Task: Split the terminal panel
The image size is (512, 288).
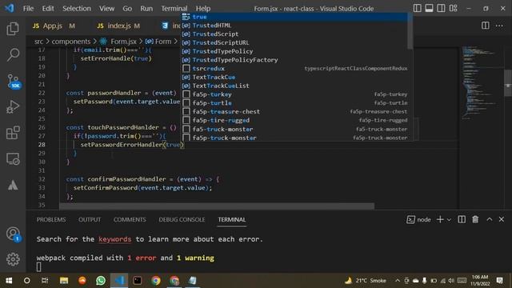Action: 462,219
